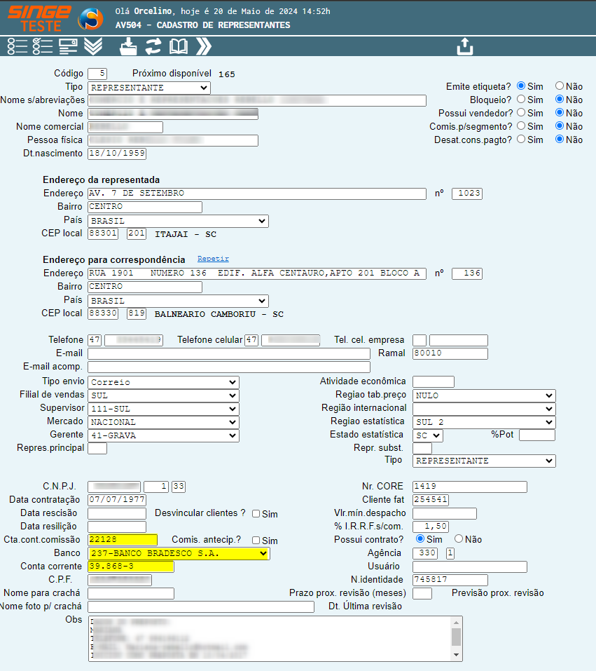Click the save-to-tray download icon
This screenshot has height=671, width=596.
(x=128, y=47)
